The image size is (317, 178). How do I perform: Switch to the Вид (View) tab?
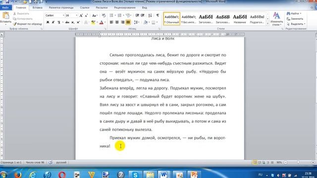click(144, 8)
